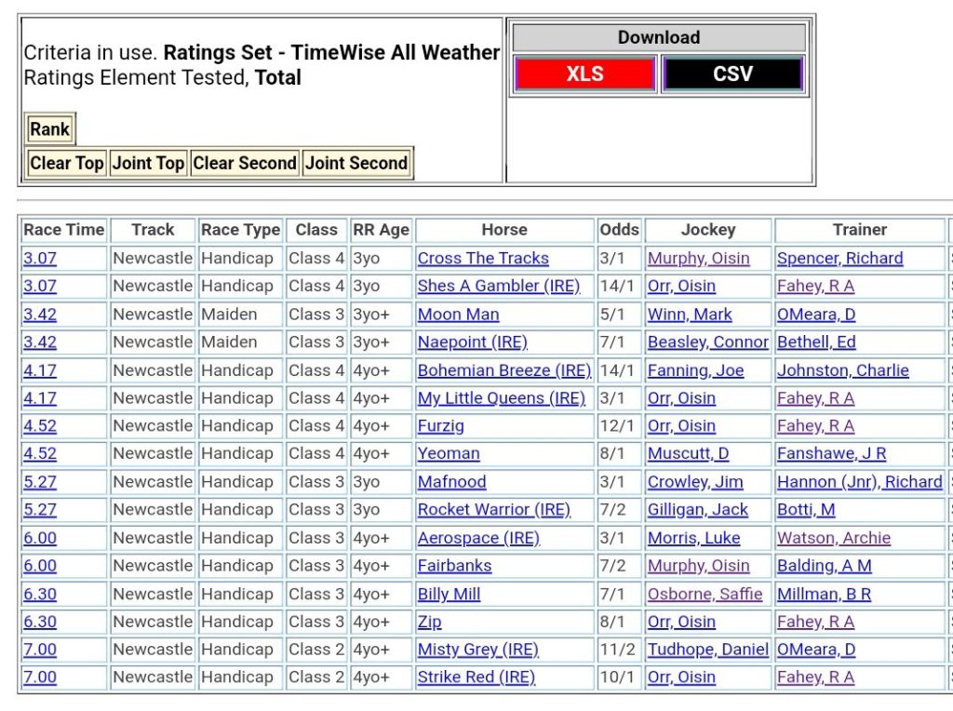Screen dimensions: 953x711
Task: View Bohemian Breeze (IRE) details
Action: (503, 370)
